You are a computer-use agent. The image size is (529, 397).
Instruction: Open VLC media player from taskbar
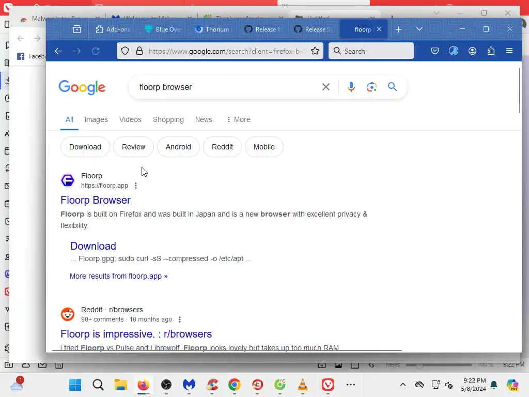(303, 385)
